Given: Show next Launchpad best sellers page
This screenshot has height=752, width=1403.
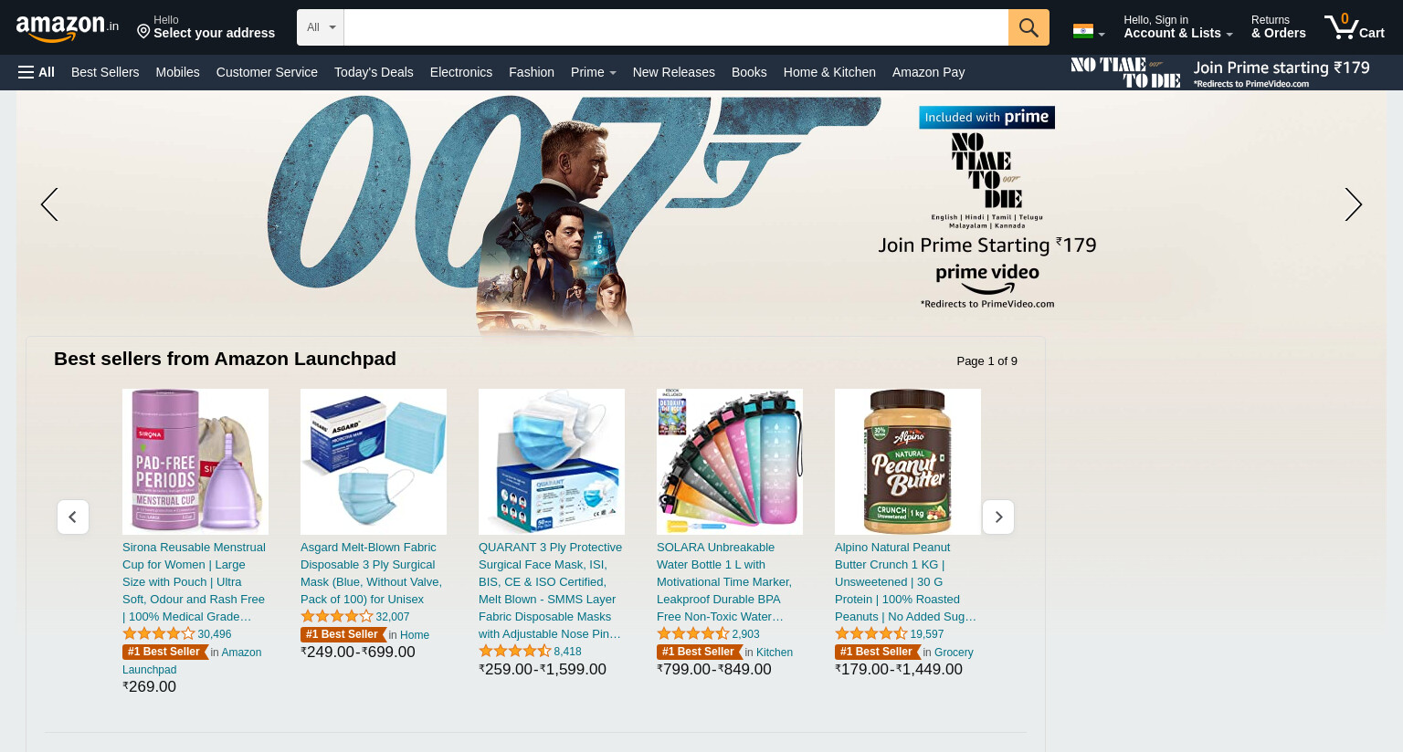Looking at the screenshot, I should [x=998, y=517].
